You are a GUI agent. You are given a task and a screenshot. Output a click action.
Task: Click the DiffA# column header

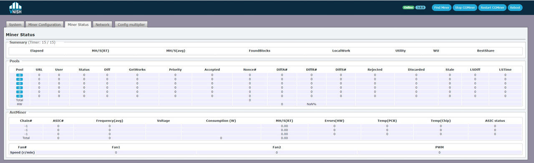point(282,69)
